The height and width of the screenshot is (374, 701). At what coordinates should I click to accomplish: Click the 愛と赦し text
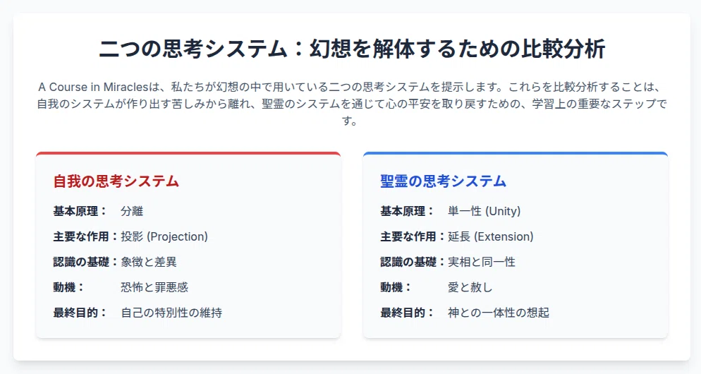tap(470, 287)
